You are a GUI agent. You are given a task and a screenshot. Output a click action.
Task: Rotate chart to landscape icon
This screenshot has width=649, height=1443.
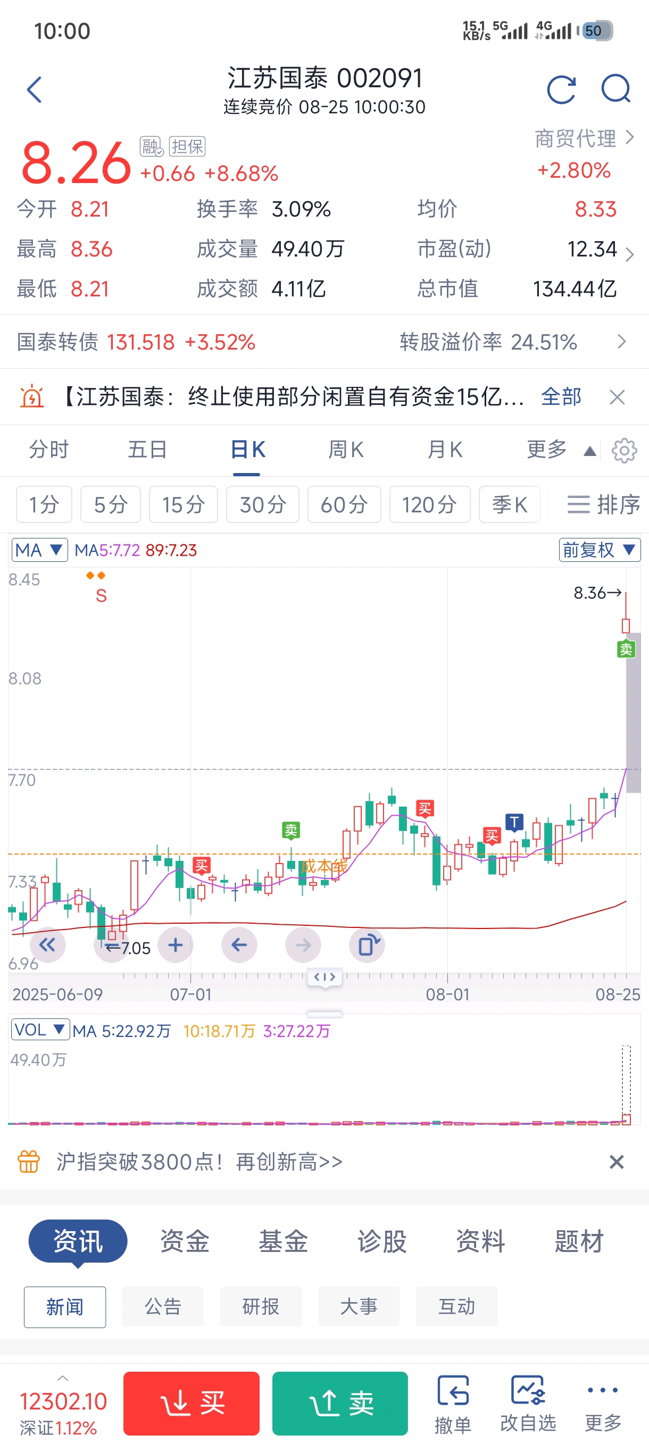[x=367, y=945]
